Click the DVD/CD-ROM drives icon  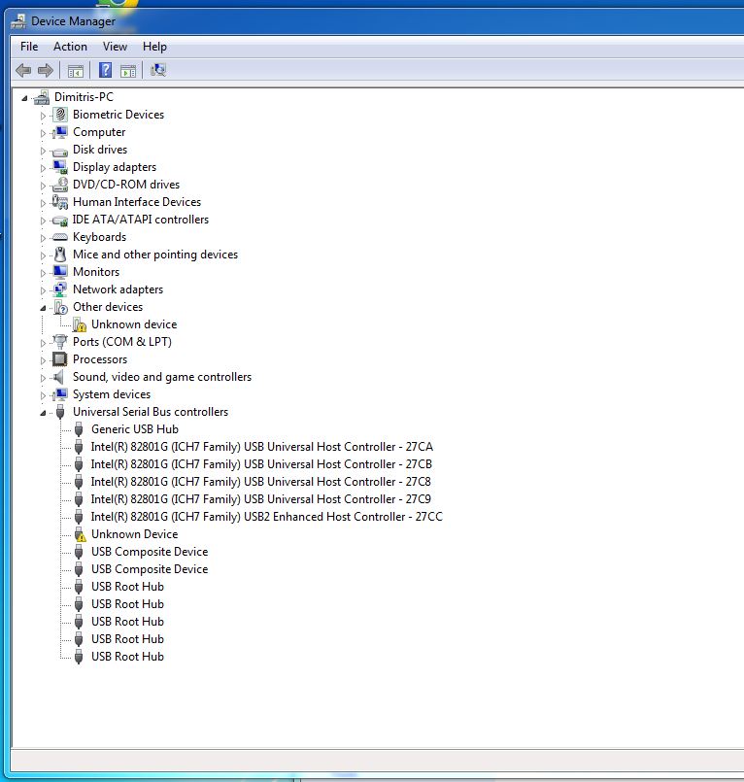point(60,185)
